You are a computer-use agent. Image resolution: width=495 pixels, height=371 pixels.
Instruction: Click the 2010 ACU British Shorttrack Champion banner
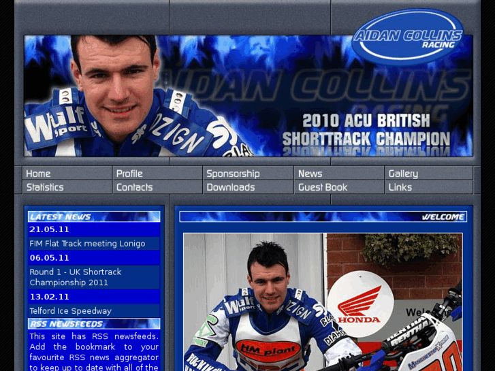pos(248,96)
